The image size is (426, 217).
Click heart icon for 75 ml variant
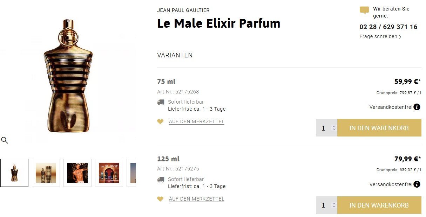(x=160, y=122)
